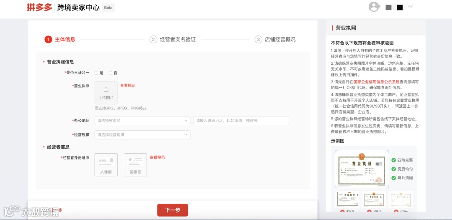Open the account dropdown chevron
This screenshot has height=220, width=452.
411,7
